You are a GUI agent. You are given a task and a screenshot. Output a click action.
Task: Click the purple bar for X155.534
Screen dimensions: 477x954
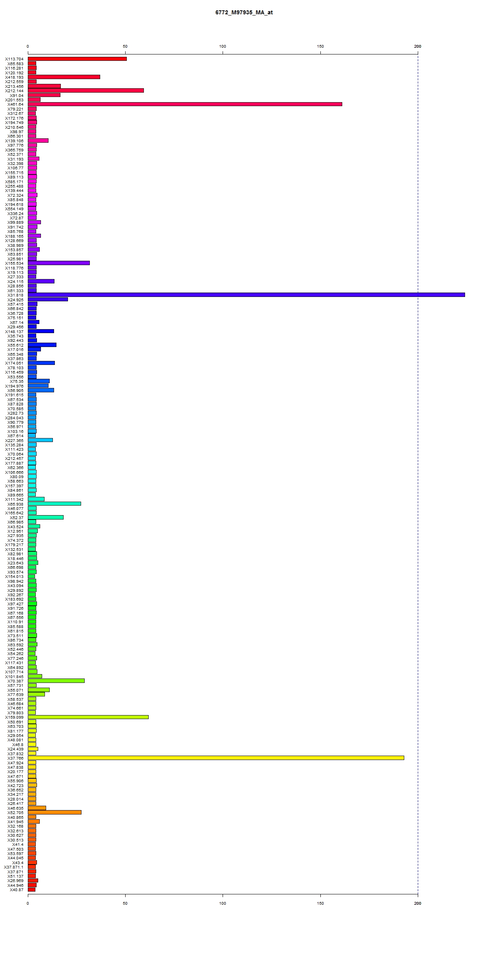click(59, 263)
